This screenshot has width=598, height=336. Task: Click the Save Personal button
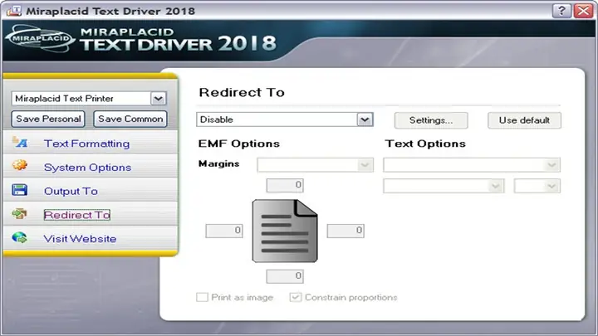(x=48, y=119)
